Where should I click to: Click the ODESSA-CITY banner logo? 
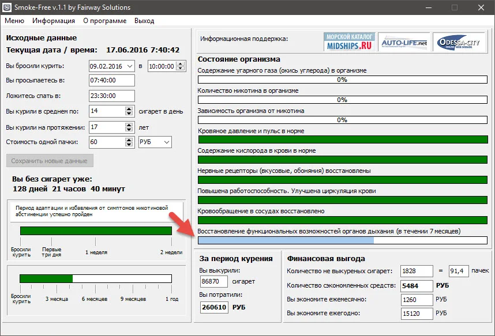tap(458, 41)
